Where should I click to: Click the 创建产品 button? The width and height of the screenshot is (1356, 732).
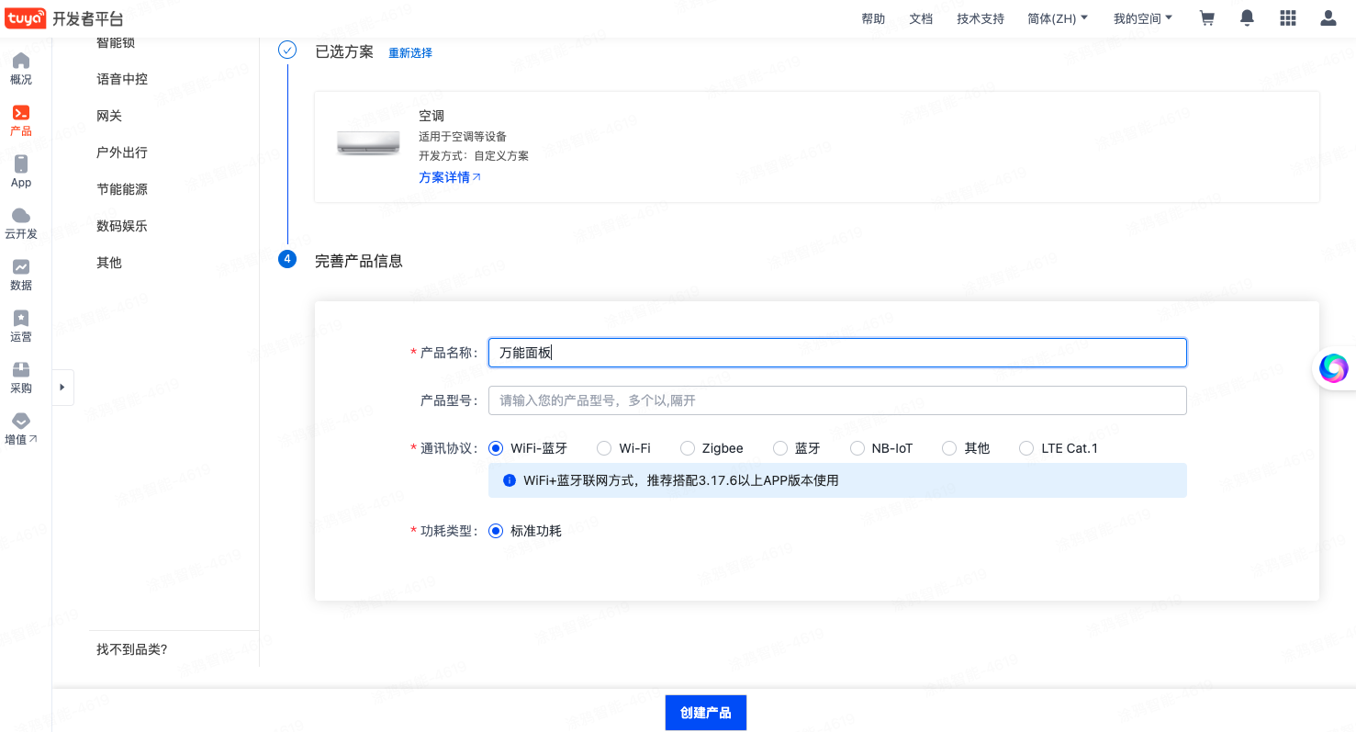click(705, 713)
